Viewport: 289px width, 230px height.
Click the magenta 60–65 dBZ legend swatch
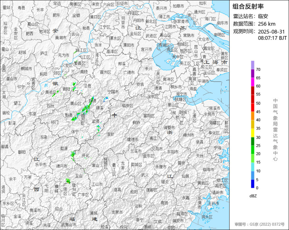tap(252, 82)
